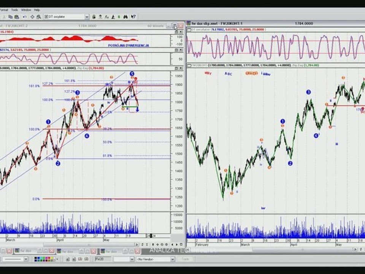Expand the color palette arrow
Image resolution: width=365 pixels, height=274 pixels.
point(57,259)
